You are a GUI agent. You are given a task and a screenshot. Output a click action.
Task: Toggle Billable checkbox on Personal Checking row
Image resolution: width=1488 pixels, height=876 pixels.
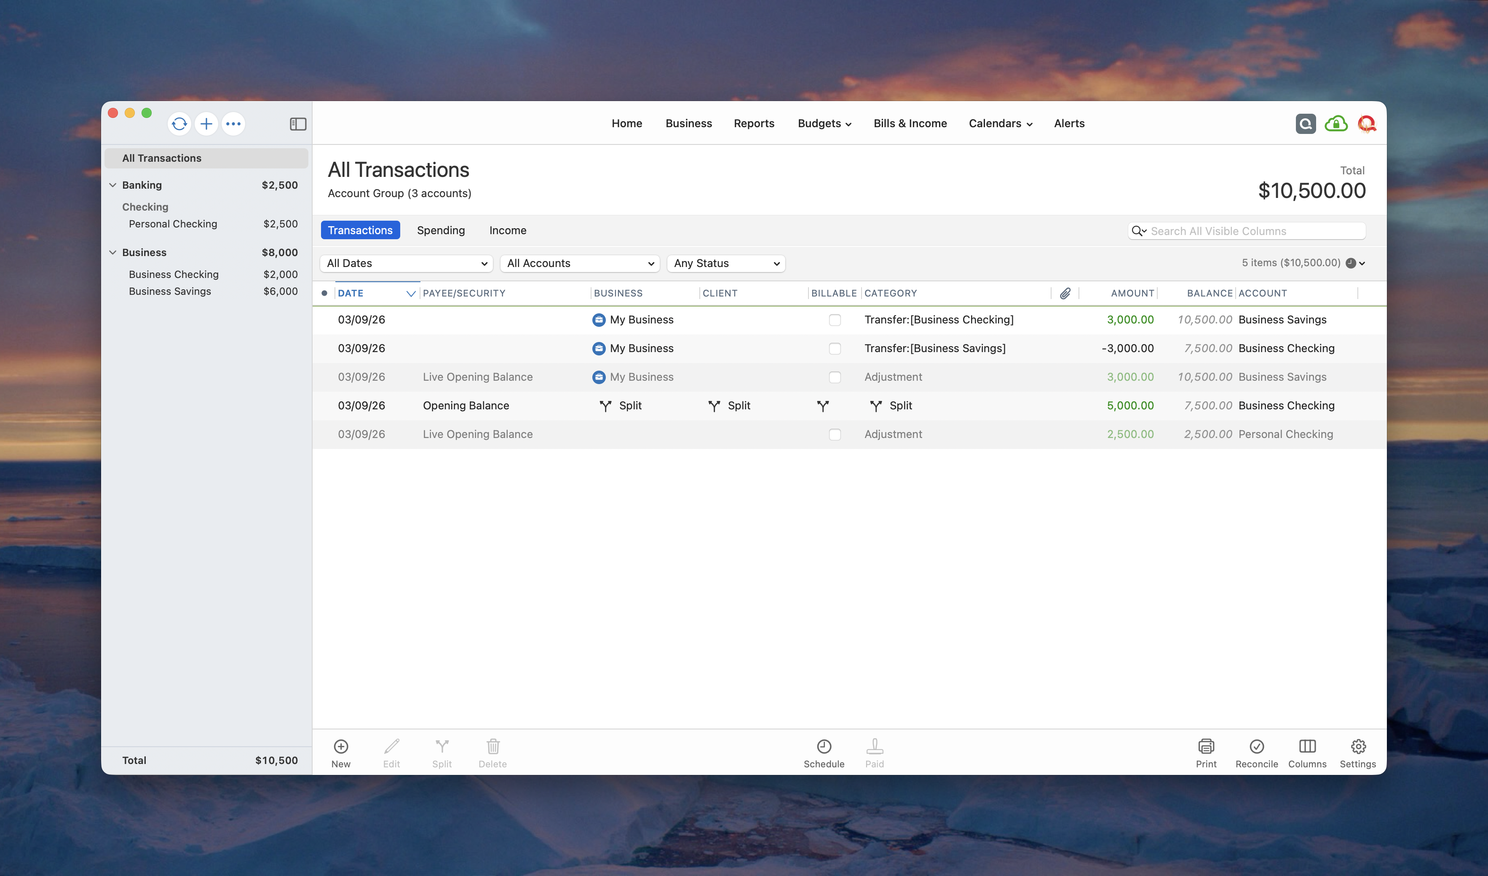pyautogui.click(x=834, y=435)
